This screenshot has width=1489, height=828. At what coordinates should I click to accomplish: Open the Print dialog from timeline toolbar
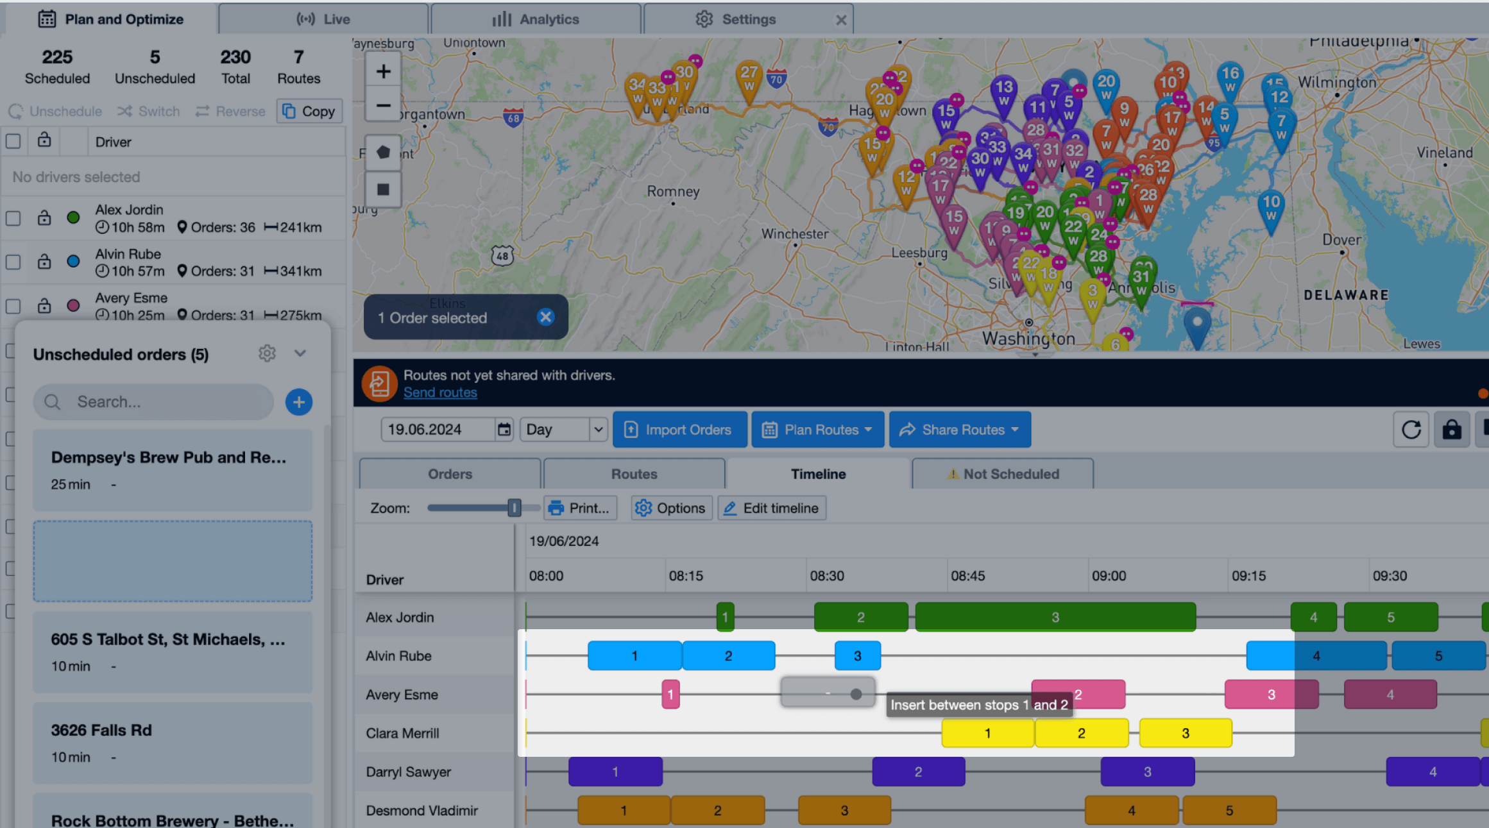click(579, 507)
